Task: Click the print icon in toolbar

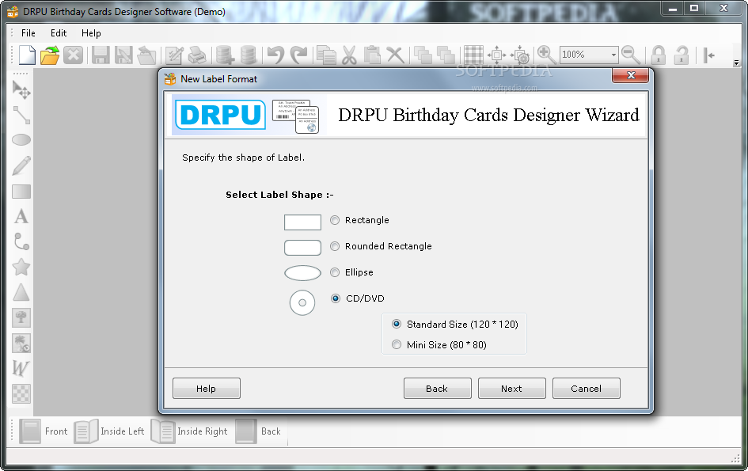Action: pyautogui.click(x=197, y=55)
